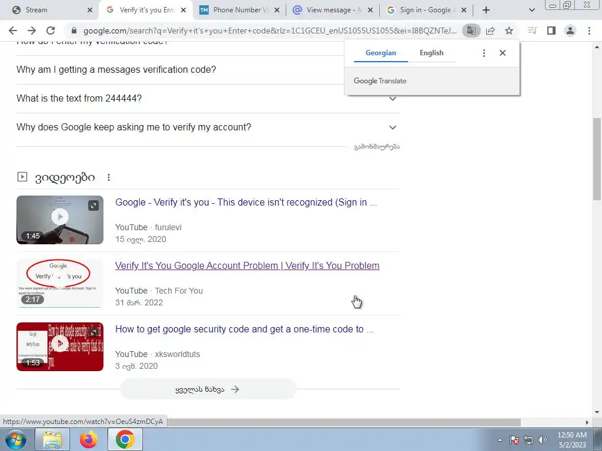The height and width of the screenshot is (451, 602).
Task: Click the volume speaker tray icon
Action: point(543,440)
